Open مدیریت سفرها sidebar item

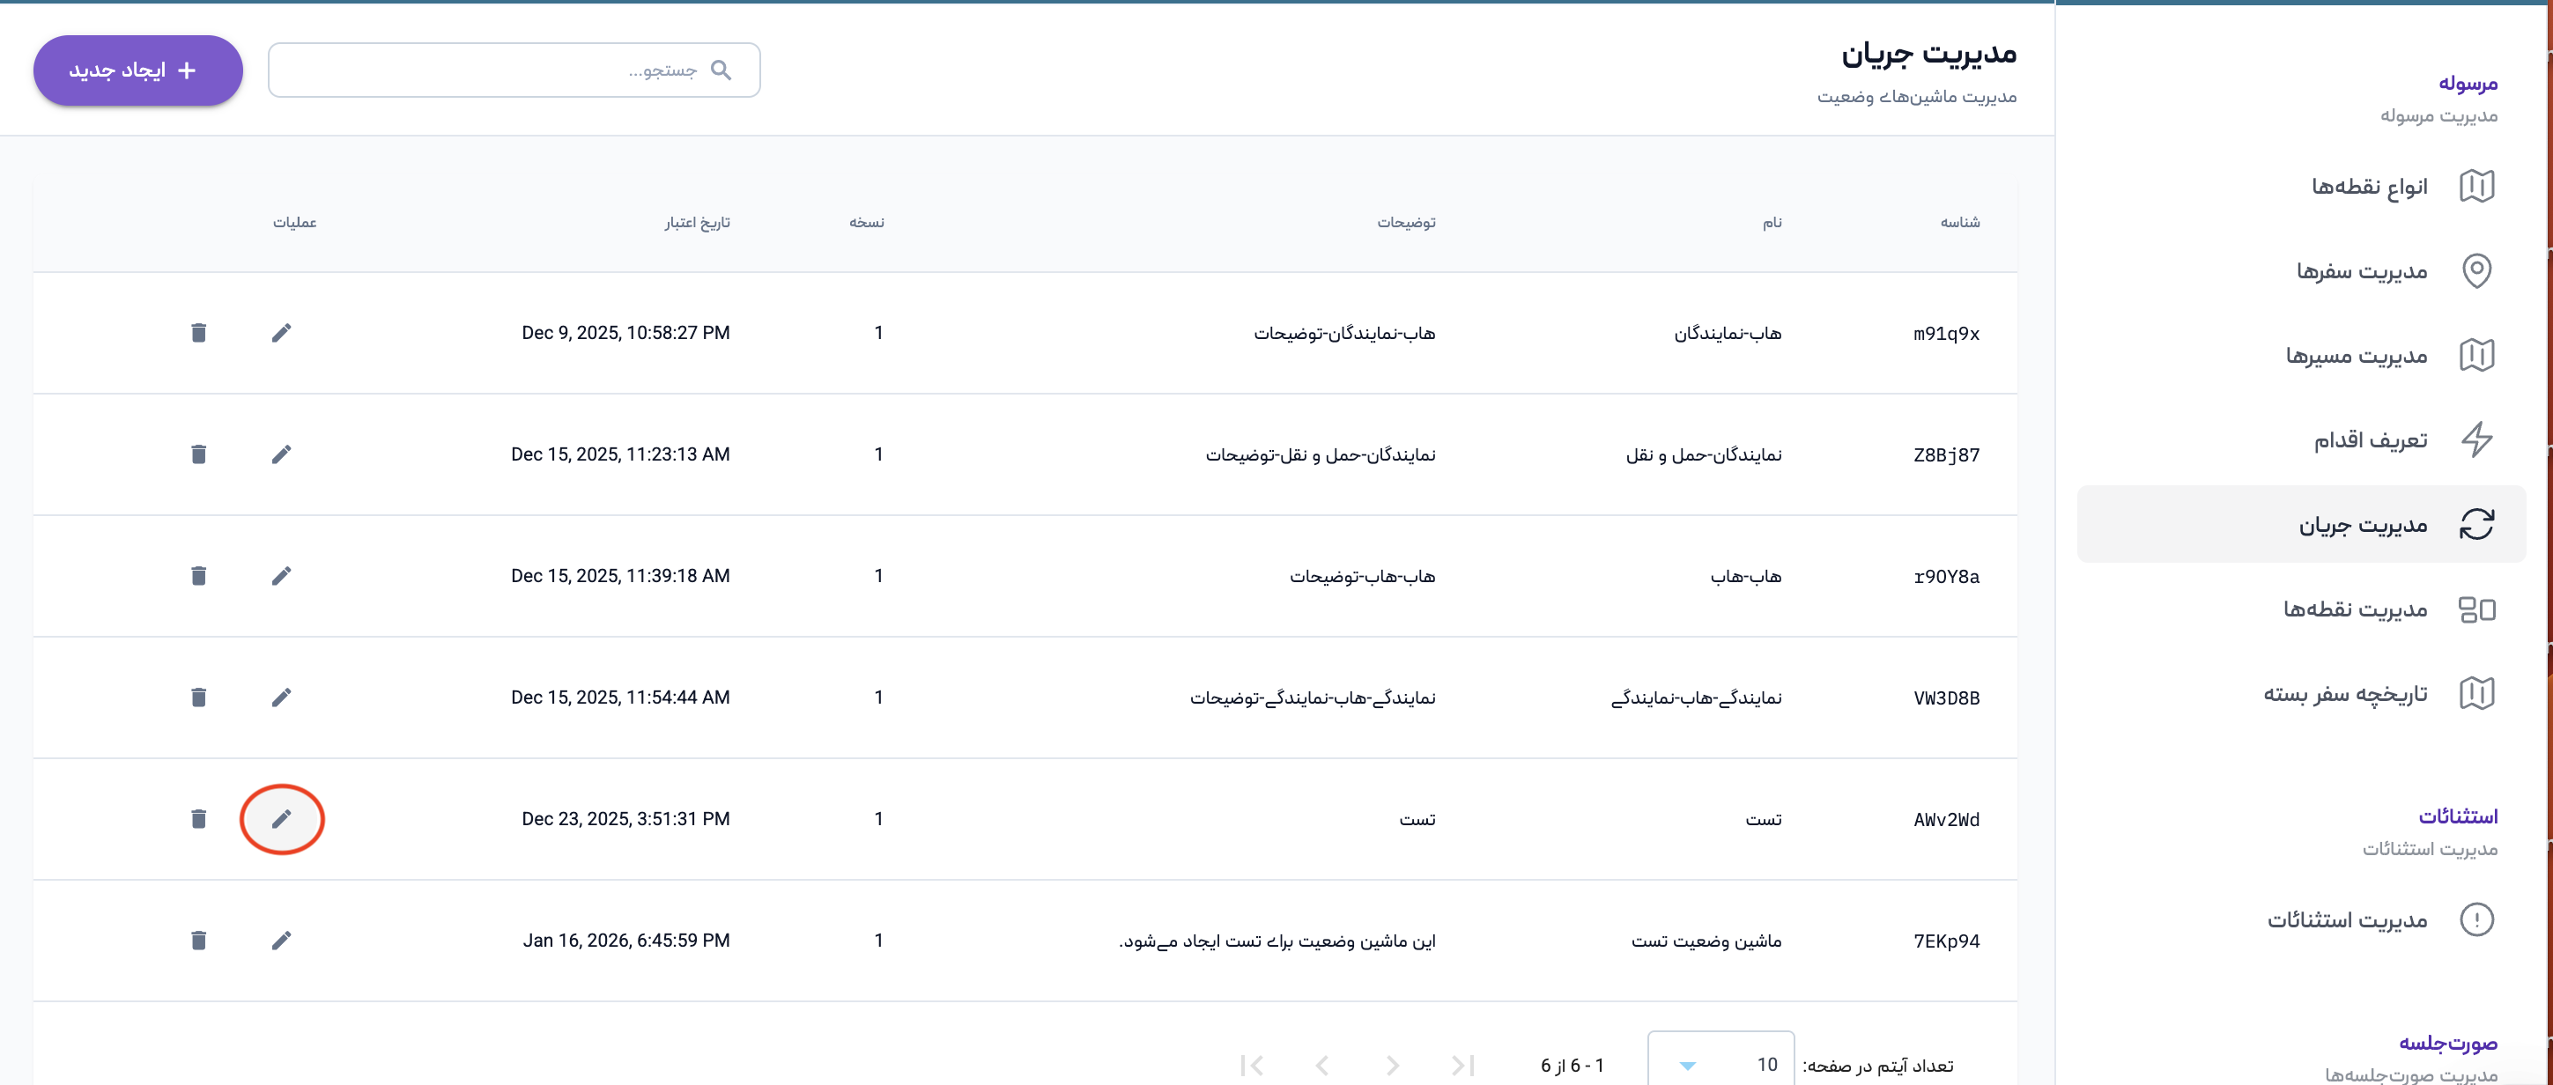tap(2362, 270)
